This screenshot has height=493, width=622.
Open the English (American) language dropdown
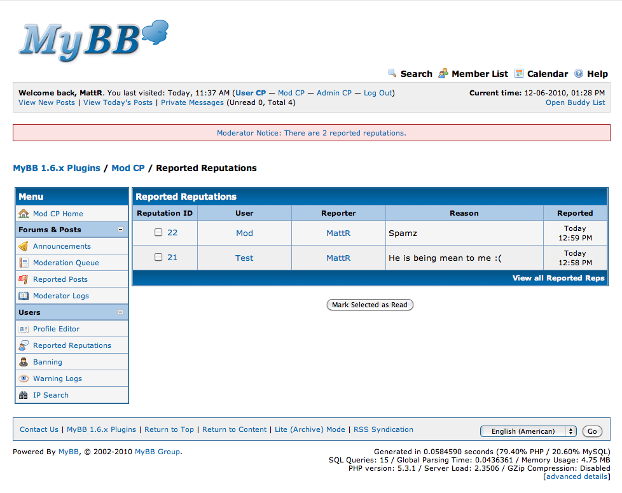pyautogui.click(x=528, y=431)
